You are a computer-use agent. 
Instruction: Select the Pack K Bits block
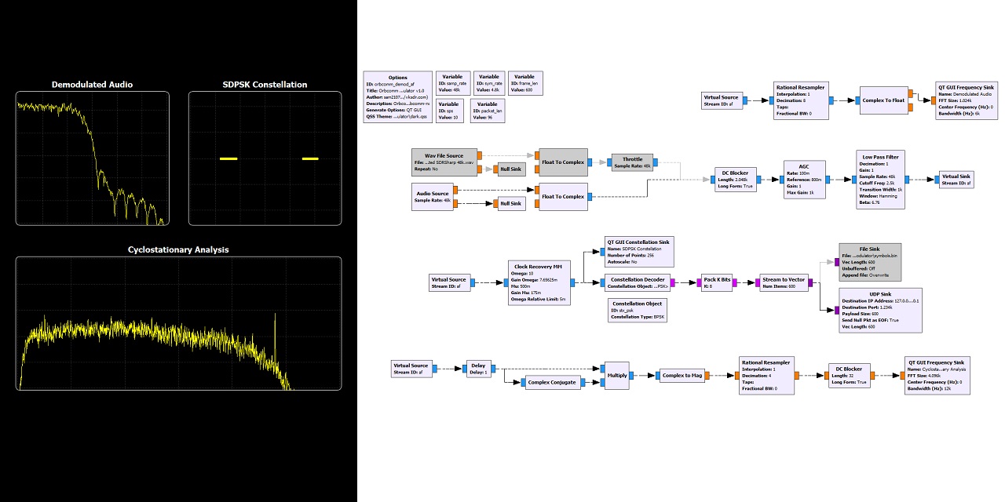[718, 283]
